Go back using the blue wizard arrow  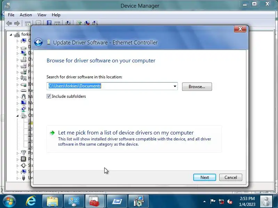coord(38,42)
